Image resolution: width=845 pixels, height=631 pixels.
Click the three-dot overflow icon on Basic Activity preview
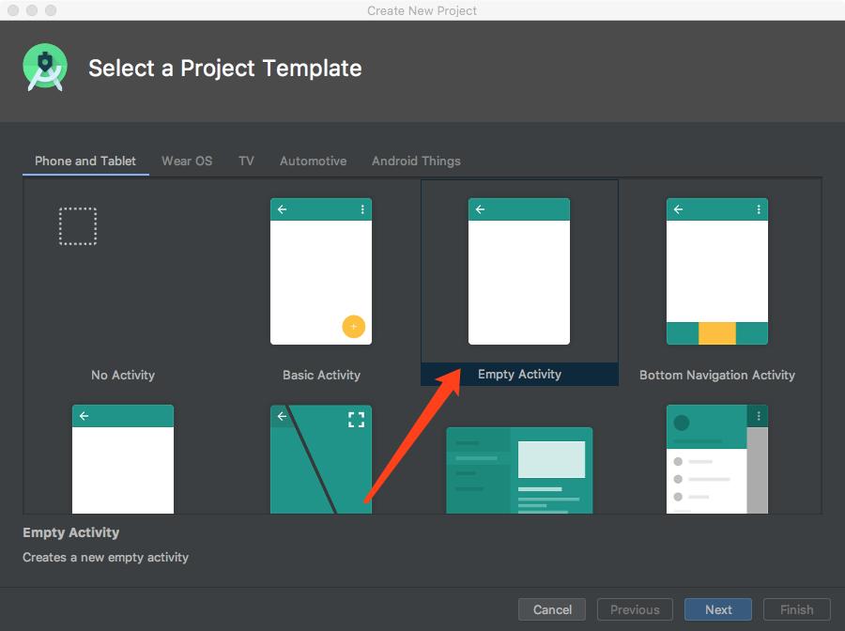(x=362, y=209)
